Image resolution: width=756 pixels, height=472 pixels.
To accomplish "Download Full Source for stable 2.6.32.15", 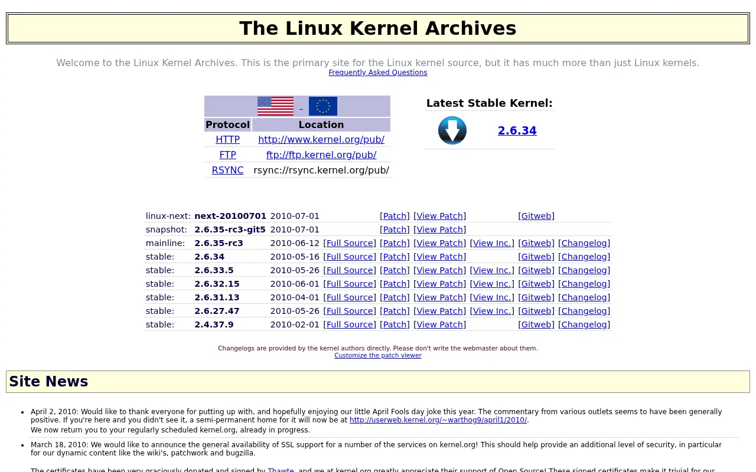I will click(350, 284).
